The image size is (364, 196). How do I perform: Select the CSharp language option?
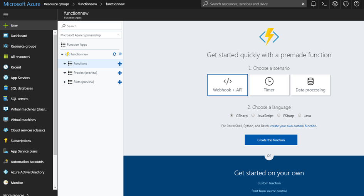pyautogui.click(x=231, y=115)
